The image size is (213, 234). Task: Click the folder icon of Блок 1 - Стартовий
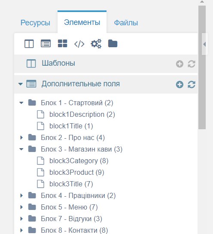32,103
